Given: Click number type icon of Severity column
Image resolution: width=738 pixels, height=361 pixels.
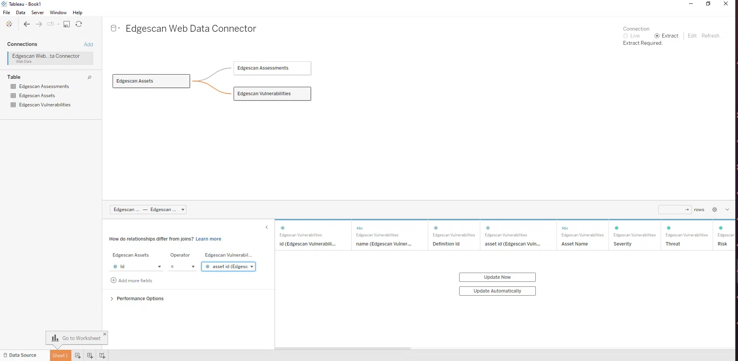Looking at the screenshot, I should pyautogui.click(x=617, y=228).
